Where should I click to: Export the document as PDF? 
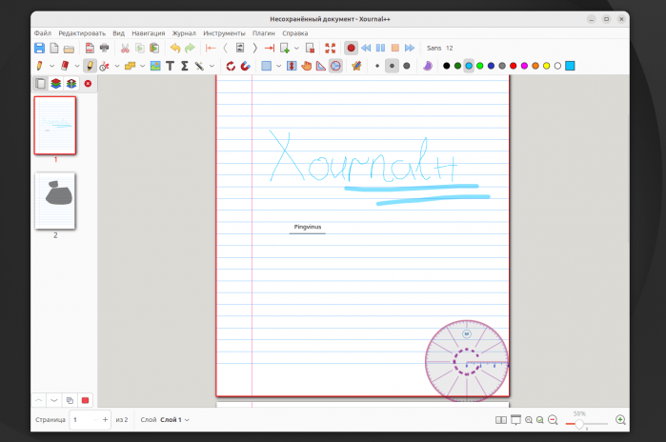[x=90, y=48]
